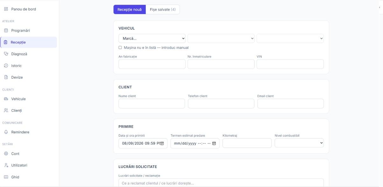Click the ATELIER sidebar group label
This screenshot has height=187, width=383.
coord(8,21)
